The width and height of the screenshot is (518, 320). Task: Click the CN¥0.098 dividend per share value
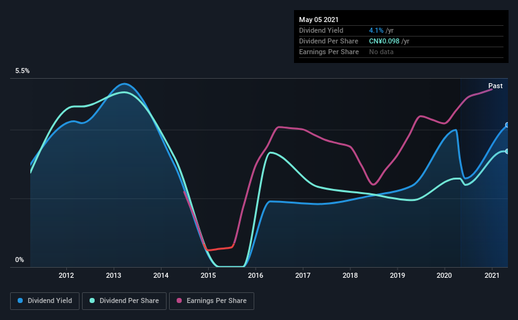click(384, 41)
